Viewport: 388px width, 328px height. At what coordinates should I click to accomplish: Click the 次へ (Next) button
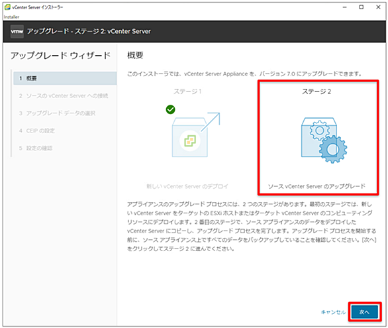[364, 312]
